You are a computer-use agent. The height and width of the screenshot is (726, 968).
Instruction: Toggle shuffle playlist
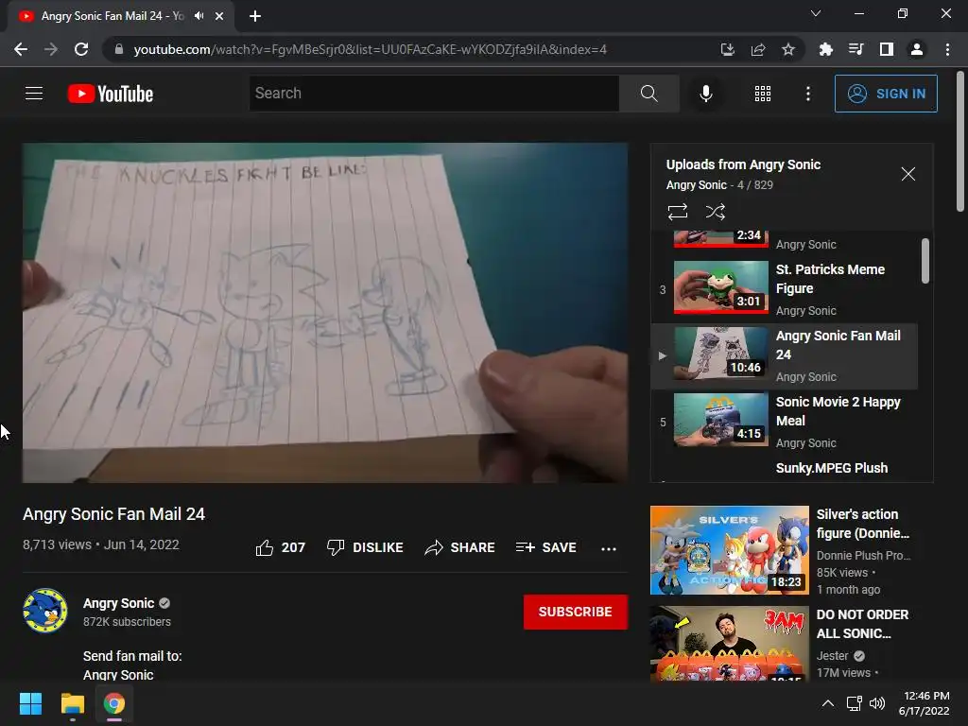[x=716, y=212]
